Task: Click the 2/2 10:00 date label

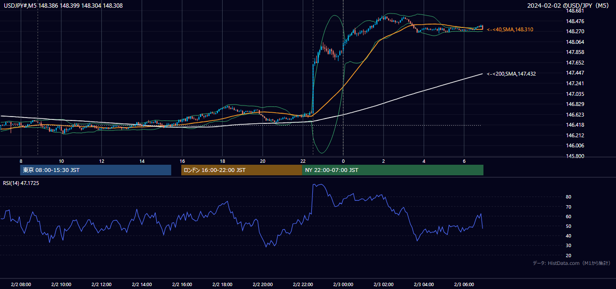Action: (x=61, y=285)
